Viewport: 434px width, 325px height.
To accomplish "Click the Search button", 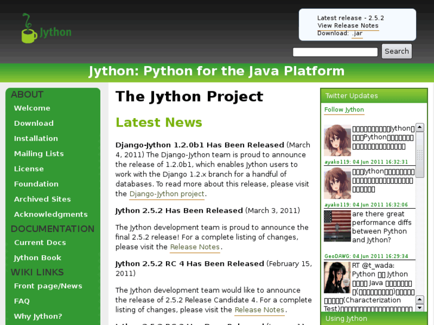I will (x=396, y=51).
